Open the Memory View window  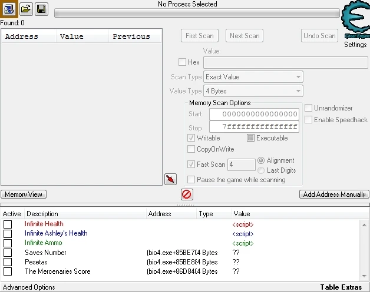[x=24, y=194]
